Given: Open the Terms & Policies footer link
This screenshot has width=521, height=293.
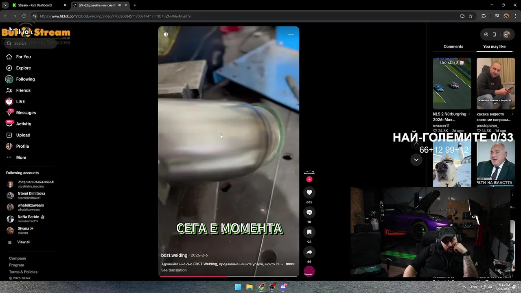Looking at the screenshot, I should point(23,272).
